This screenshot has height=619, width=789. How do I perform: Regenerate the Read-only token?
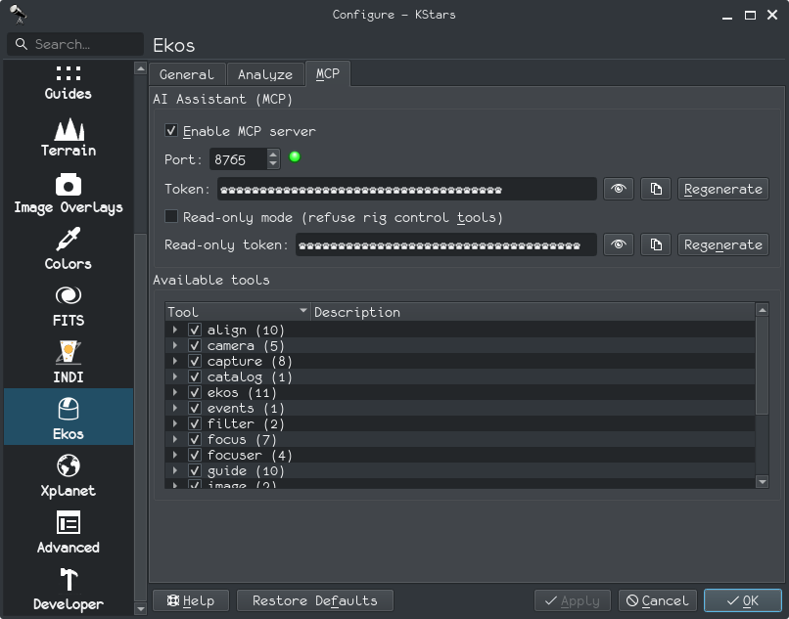coord(722,244)
